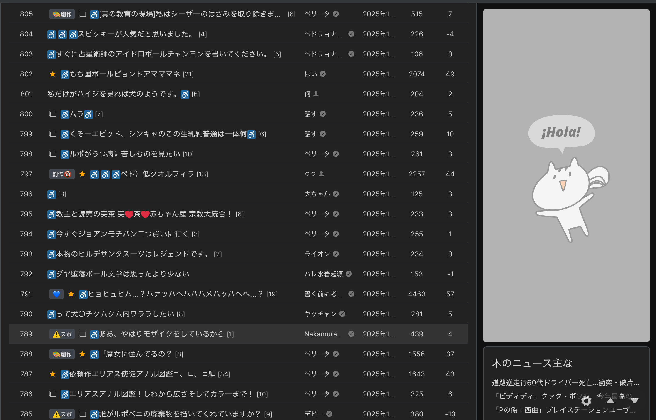Image resolution: width=656 pixels, height=420 pixels.
Task: Click the floating settings gear icon
Action: click(586, 401)
